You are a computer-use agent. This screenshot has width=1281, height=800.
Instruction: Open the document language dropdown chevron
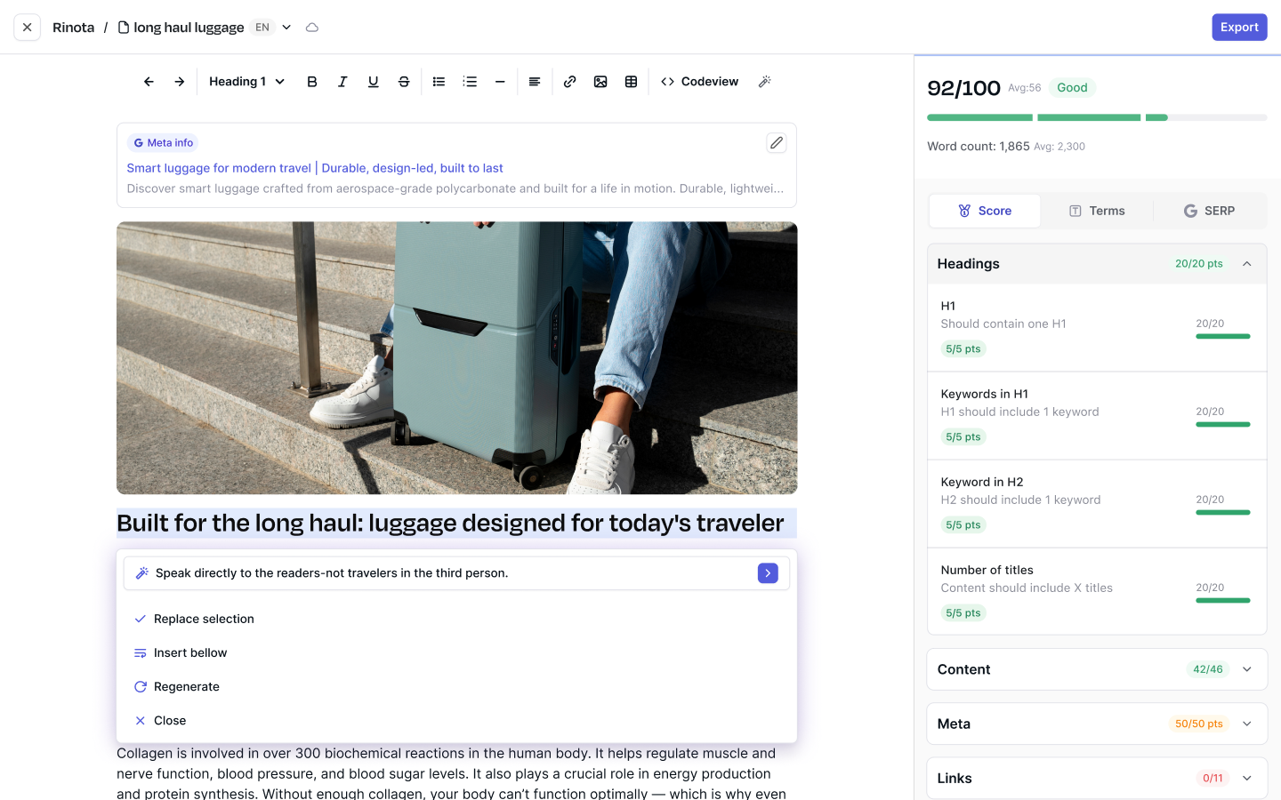pos(286,28)
